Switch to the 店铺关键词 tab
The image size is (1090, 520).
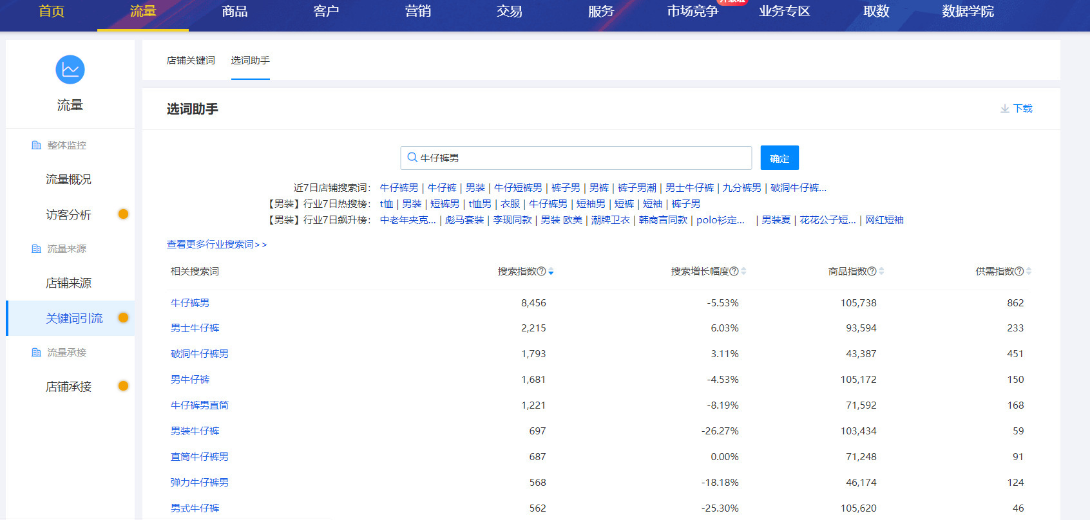coord(191,60)
